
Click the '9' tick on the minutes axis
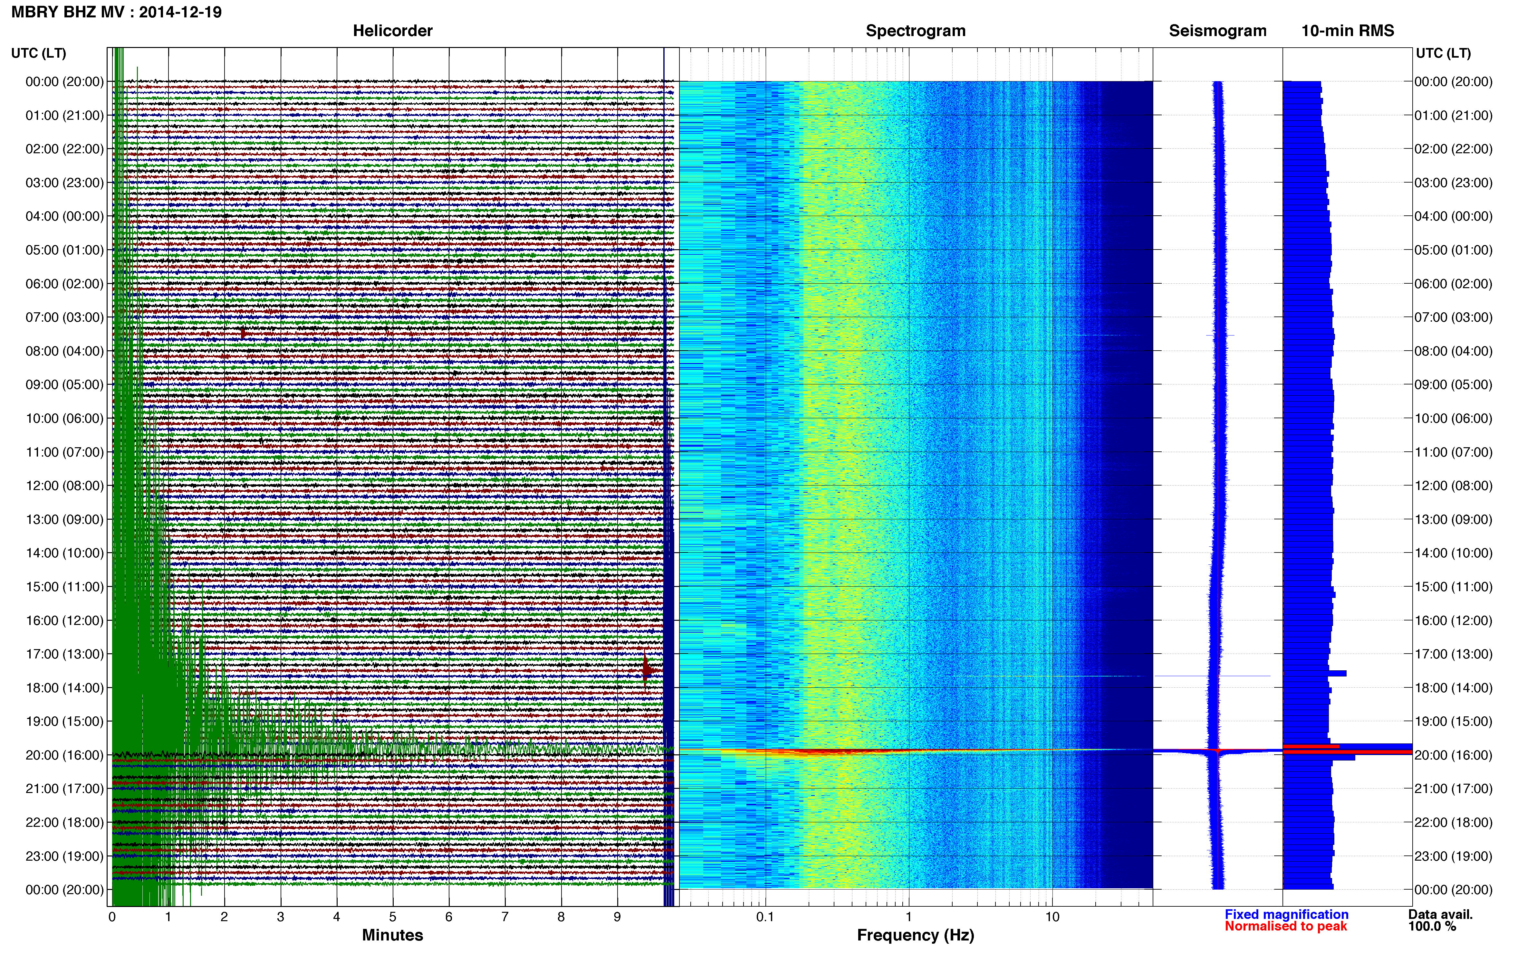[x=617, y=917]
